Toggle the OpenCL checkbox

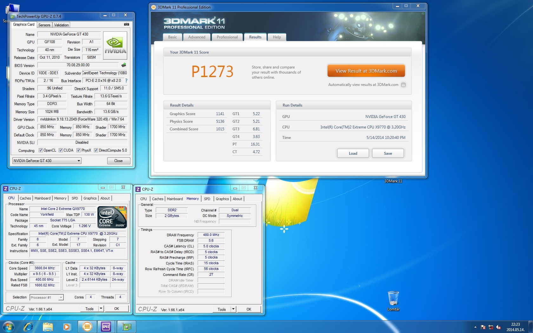click(41, 150)
